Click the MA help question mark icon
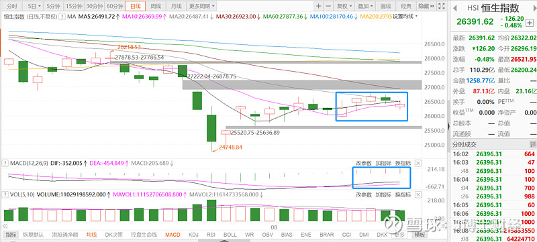This screenshot has height=242, width=537. click(x=62, y=16)
